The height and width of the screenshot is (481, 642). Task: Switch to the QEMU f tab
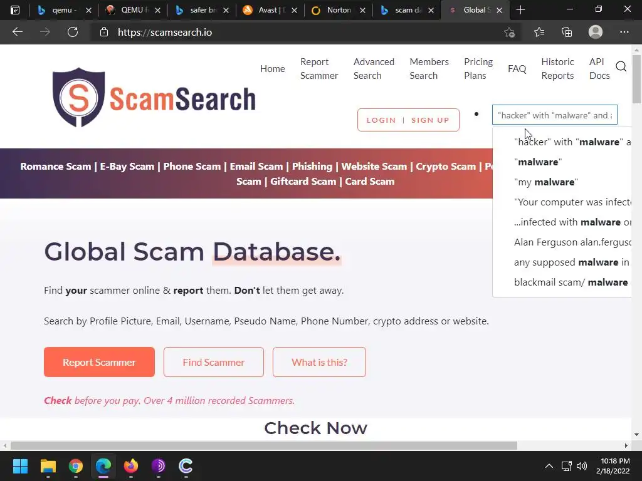coord(132,10)
